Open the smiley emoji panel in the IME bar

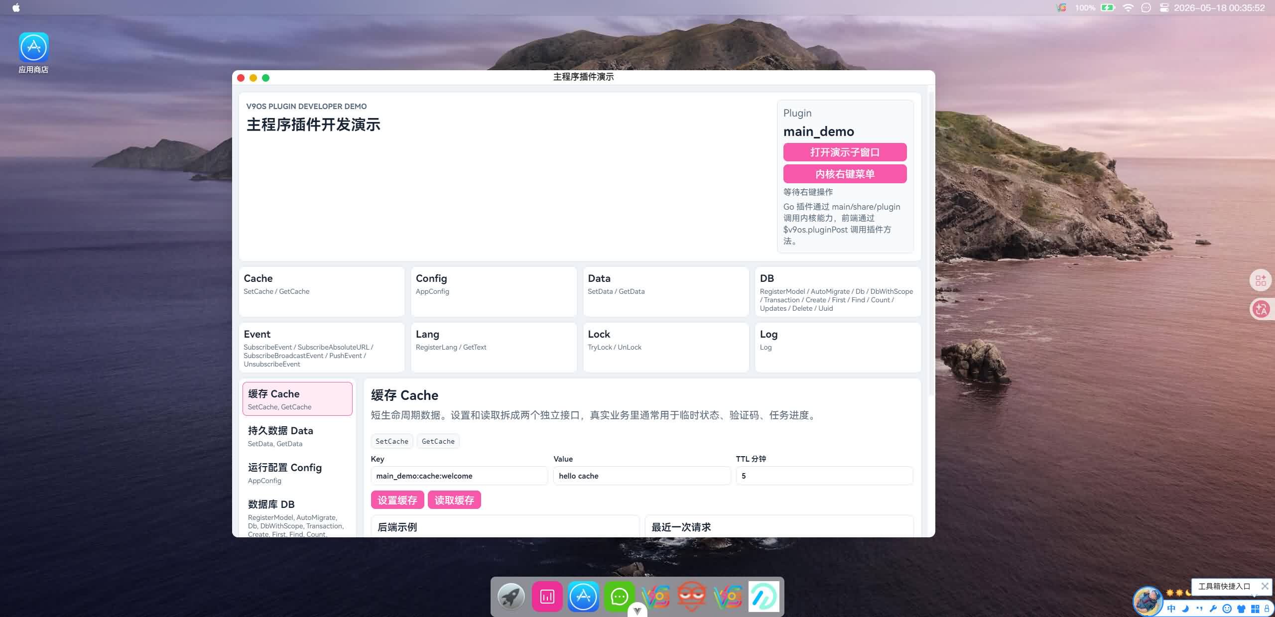click(1227, 609)
